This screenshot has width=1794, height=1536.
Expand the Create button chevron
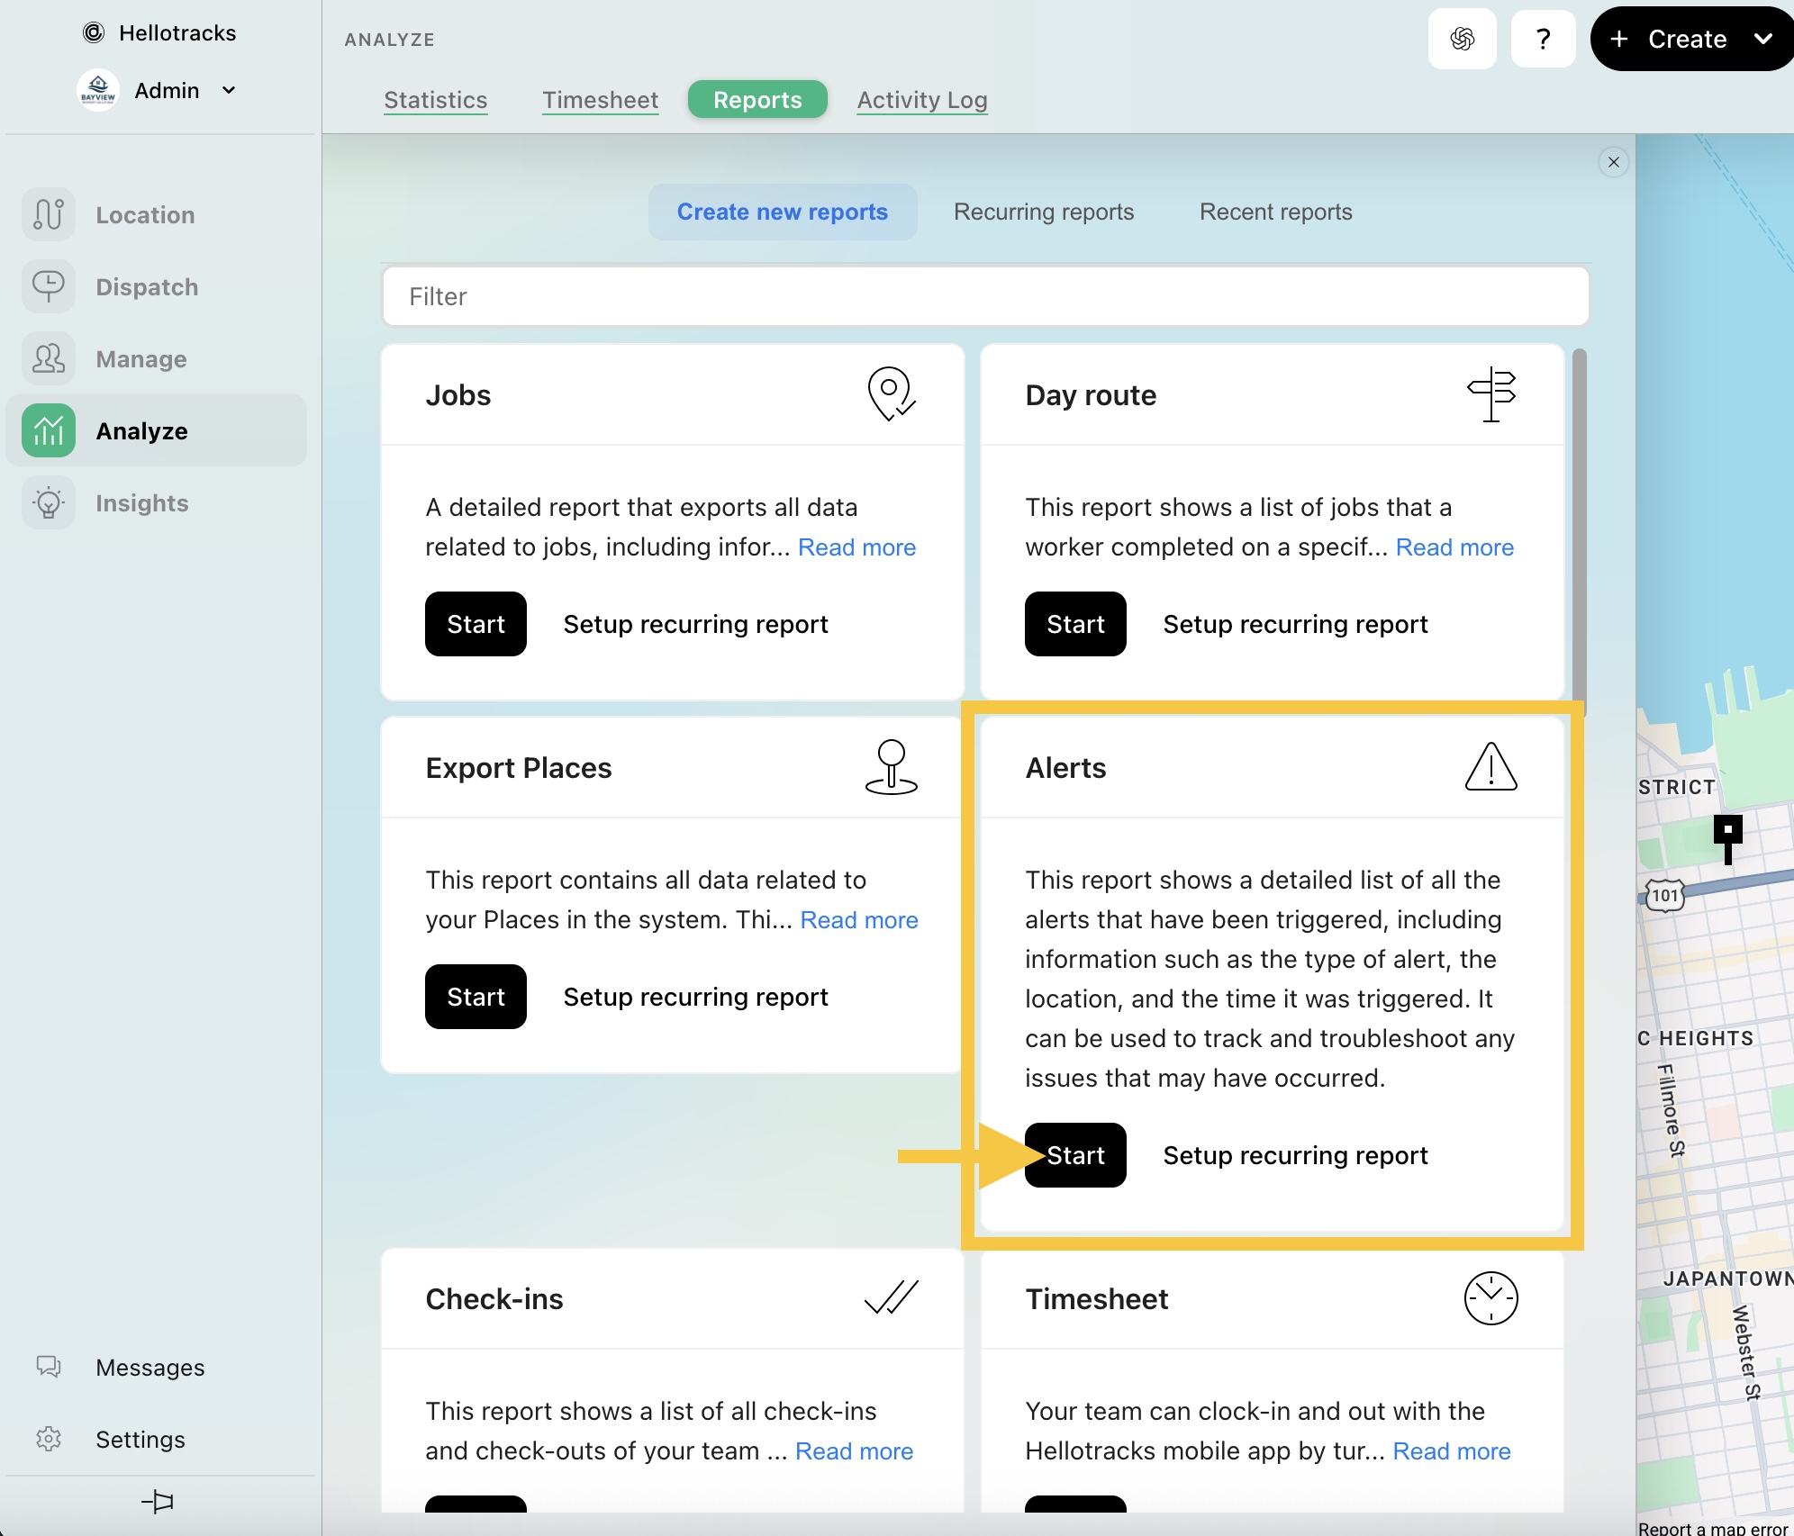coord(1762,39)
